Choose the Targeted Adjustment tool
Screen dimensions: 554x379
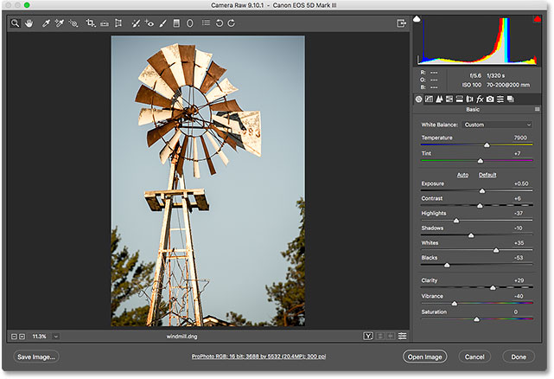73,23
